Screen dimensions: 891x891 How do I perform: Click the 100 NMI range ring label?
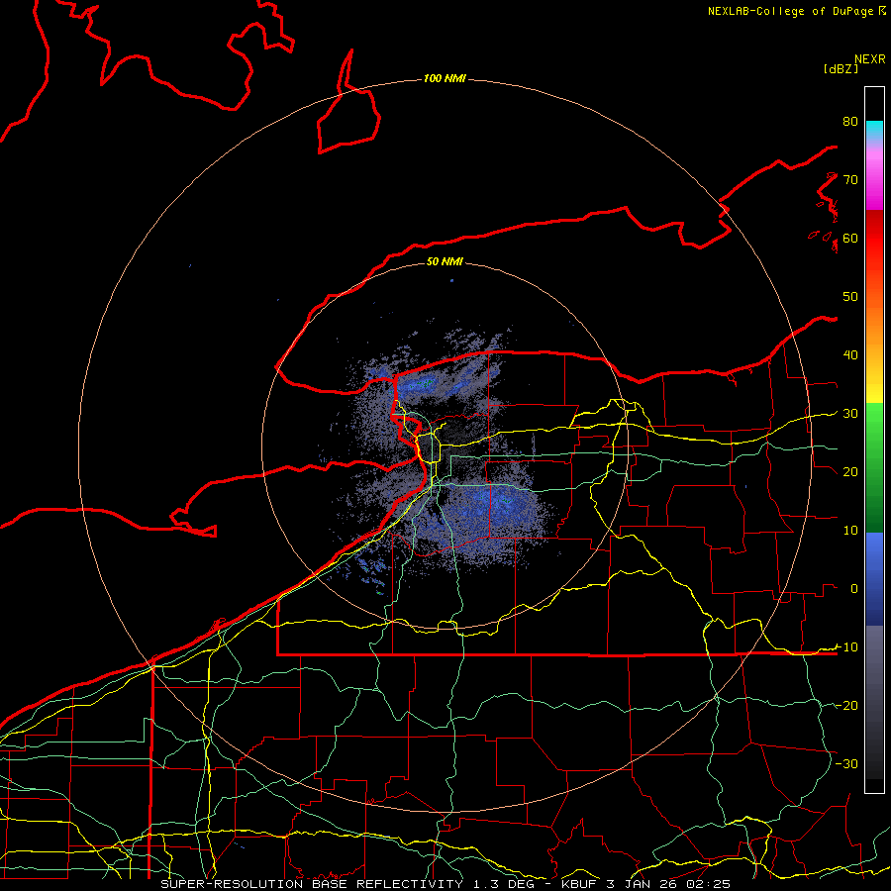pos(445,78)
